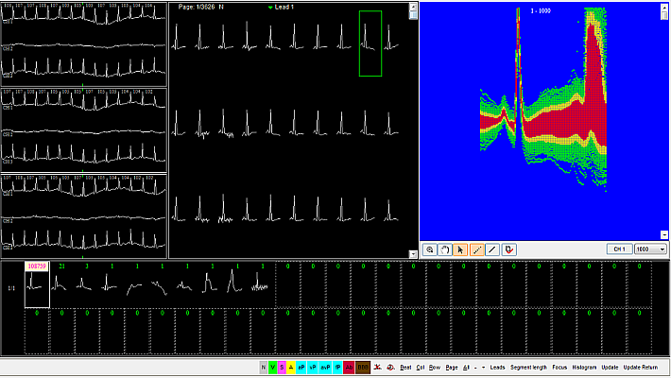Toggle the CH 1 channel button
This screenshot has width=671, height=378.
[x=620, y=249]
